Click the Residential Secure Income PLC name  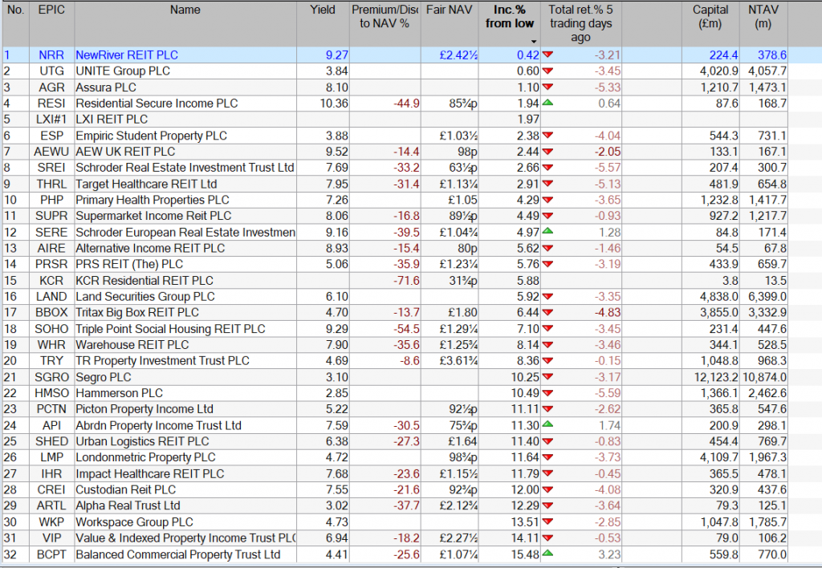coord(157,103)
